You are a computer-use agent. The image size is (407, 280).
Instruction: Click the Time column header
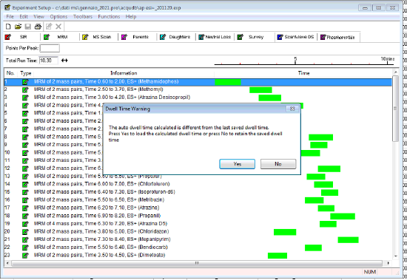pos(303,73)
